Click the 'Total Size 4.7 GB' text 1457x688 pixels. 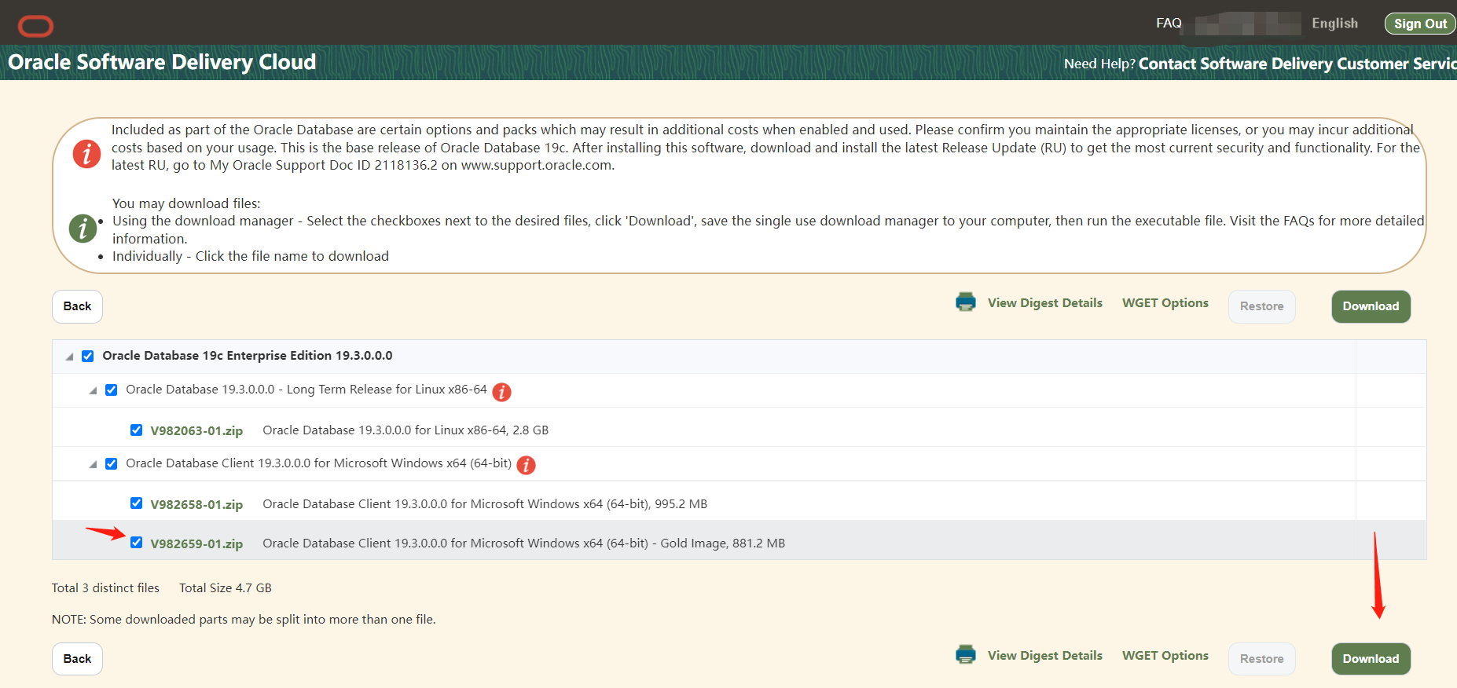click(x=226, y=588)
